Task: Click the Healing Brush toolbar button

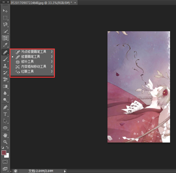Action: pos(5,52)
